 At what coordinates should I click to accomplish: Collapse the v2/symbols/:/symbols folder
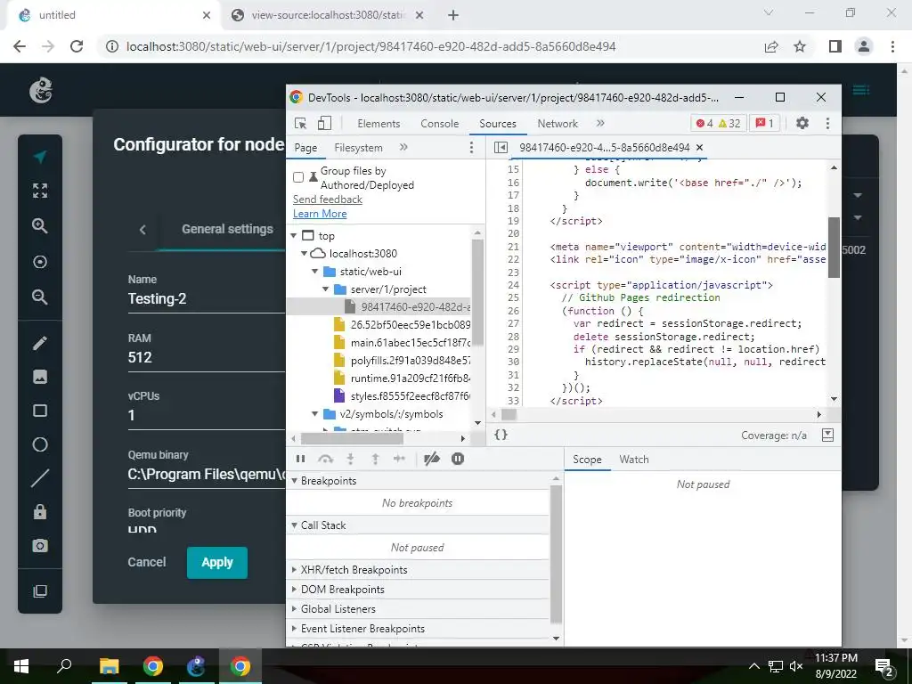[x=314, y=414]
